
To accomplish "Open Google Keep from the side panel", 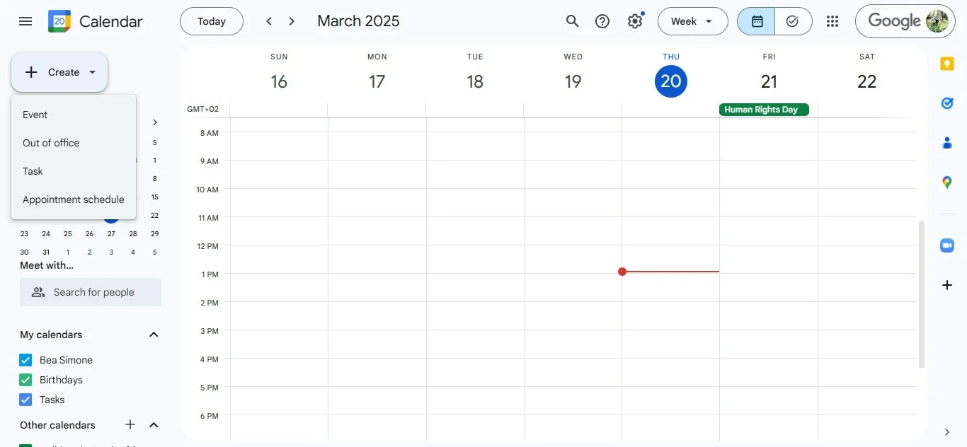I will click(947, 64).
